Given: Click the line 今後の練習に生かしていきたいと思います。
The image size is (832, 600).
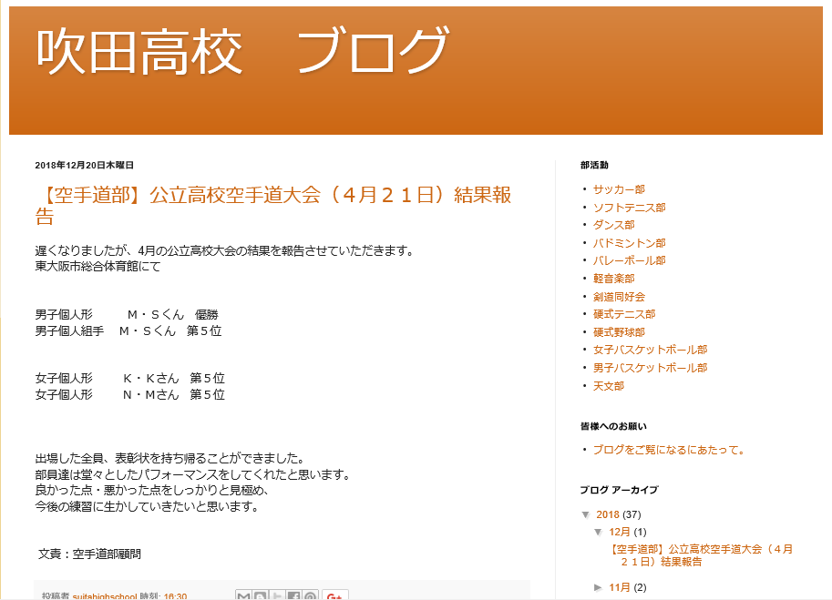Looking at the screenshot, I should (148, 507).
